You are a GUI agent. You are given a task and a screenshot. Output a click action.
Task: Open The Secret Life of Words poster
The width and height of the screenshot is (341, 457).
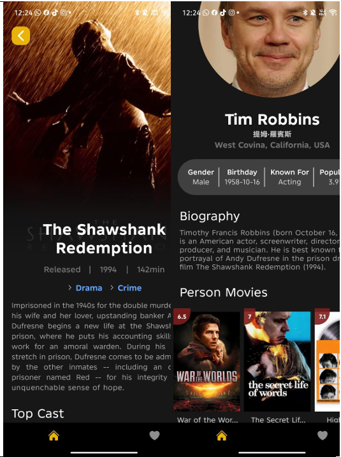point(277,362)
